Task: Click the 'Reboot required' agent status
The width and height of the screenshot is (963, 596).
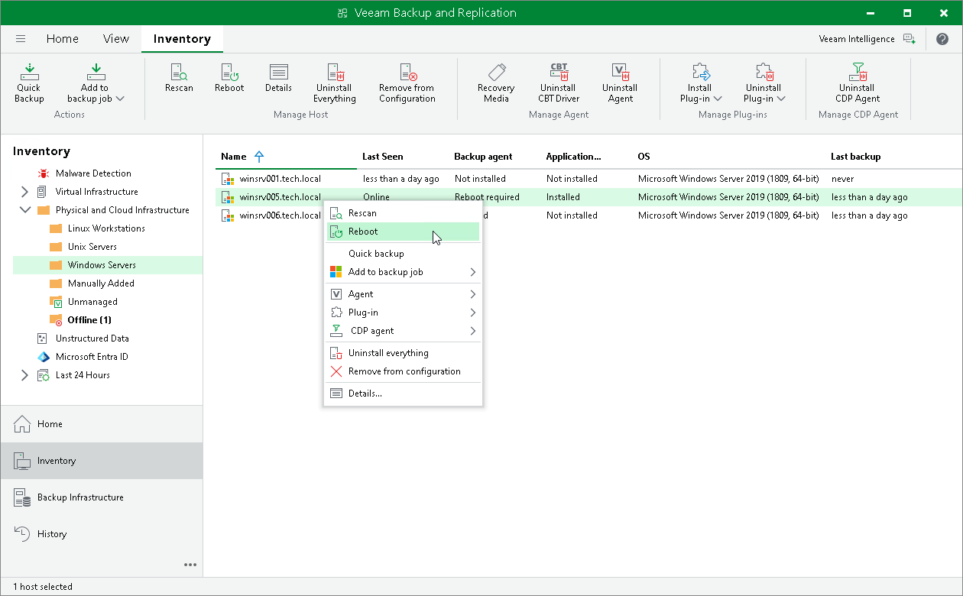Action: [487, 197]
